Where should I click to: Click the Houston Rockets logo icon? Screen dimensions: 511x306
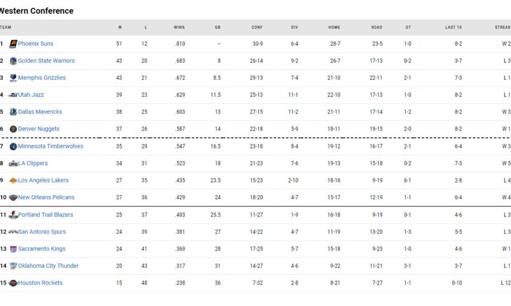[13, 283]
